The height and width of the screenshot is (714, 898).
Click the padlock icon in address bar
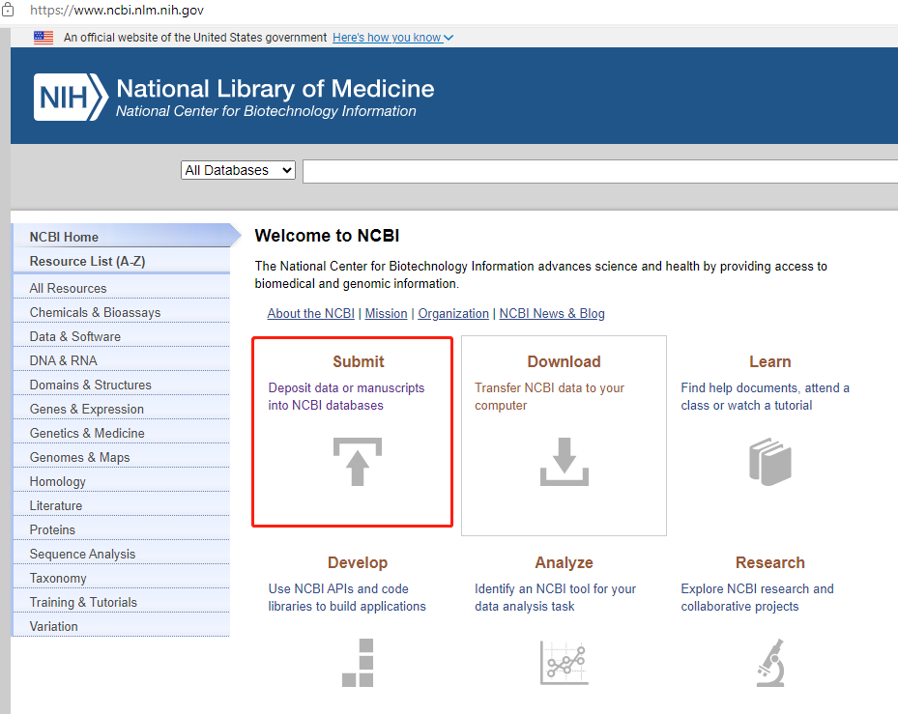click(8, 10)
